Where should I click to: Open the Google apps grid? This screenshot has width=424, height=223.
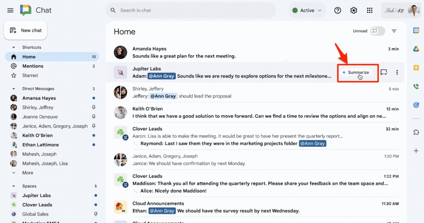[370, 10]
